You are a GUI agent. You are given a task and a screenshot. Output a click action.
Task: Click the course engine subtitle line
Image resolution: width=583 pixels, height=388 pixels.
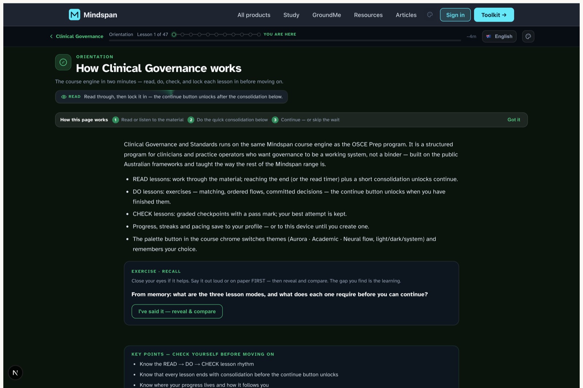click(x=169, y=82)
